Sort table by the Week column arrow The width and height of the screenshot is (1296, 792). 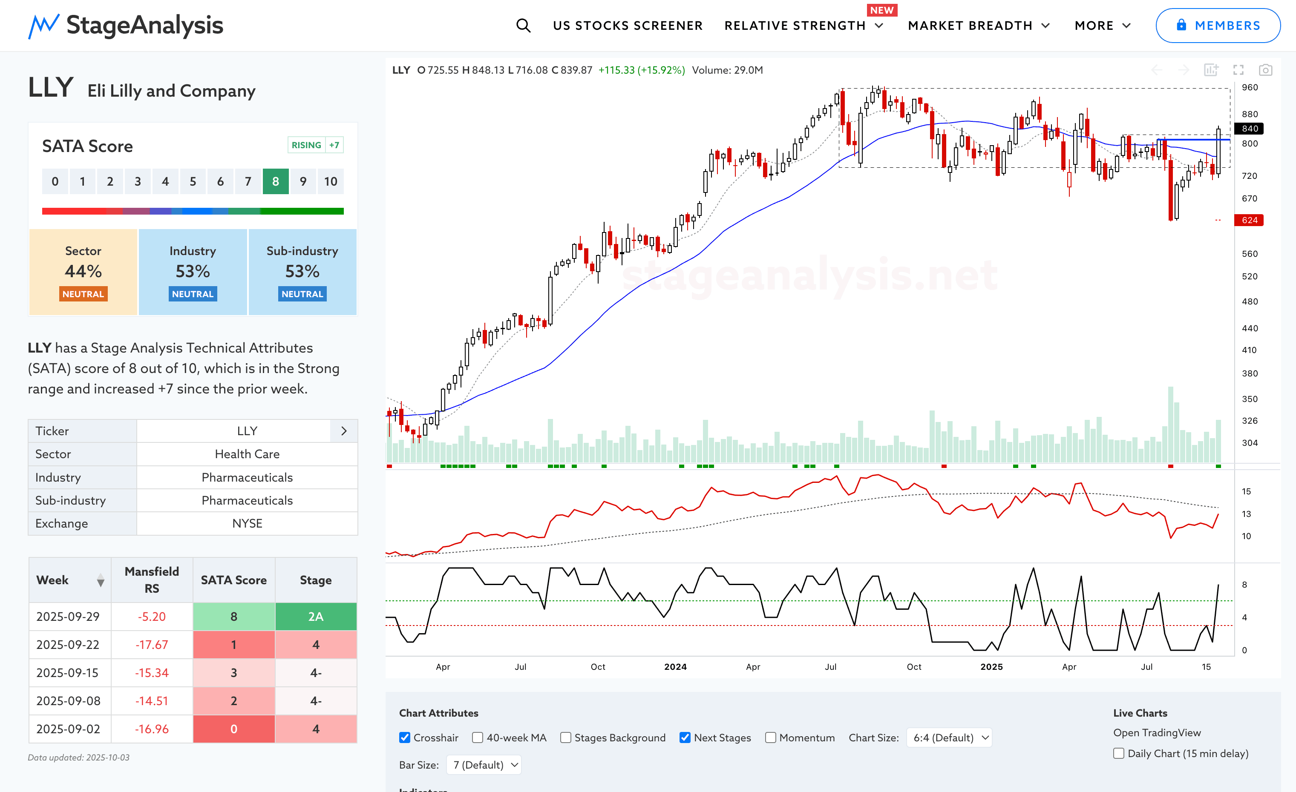101,581
